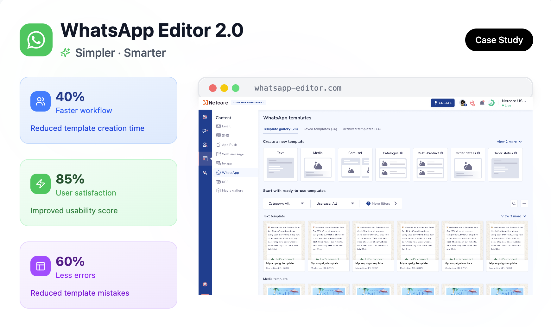Open App Push in Content menu
This screenshot has width=551, height=327.
pos(227,145)
